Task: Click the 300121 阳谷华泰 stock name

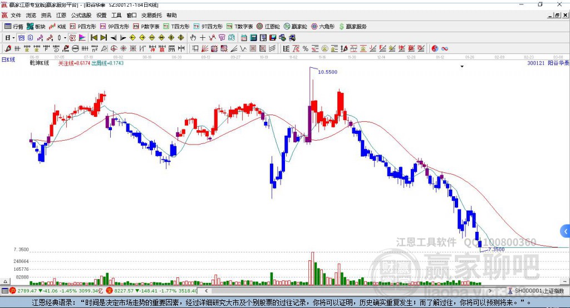Action: click(x=548, y=63)
